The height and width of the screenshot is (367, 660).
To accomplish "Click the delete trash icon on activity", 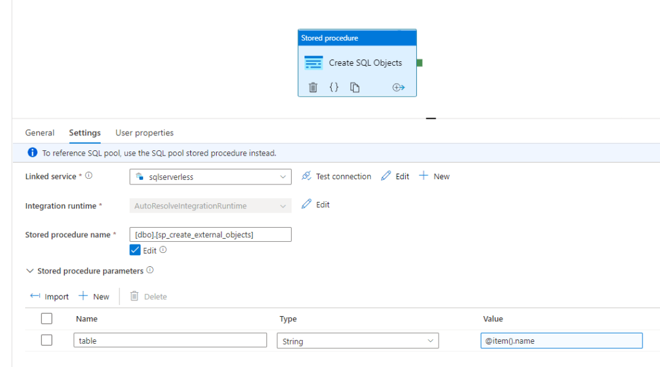I will tap(313, 87).
